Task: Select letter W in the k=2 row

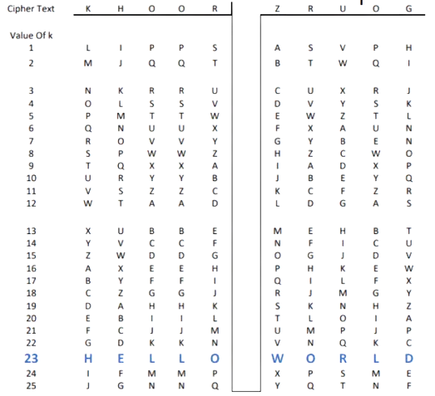Action: pyautogui.click(x=343, y=63)
